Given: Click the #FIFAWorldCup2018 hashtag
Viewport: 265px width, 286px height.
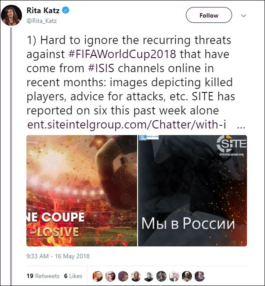Looking at the screenshot, I should [x=122, y=54].
